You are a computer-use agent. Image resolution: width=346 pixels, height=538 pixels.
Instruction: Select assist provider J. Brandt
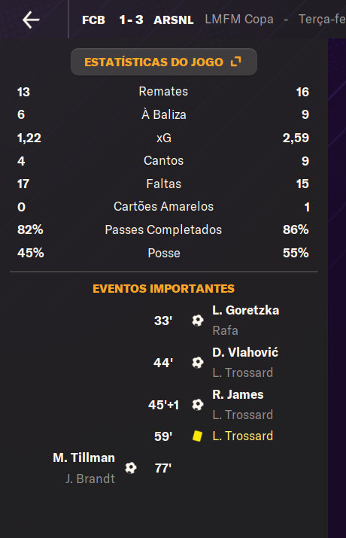click(90, 479)
